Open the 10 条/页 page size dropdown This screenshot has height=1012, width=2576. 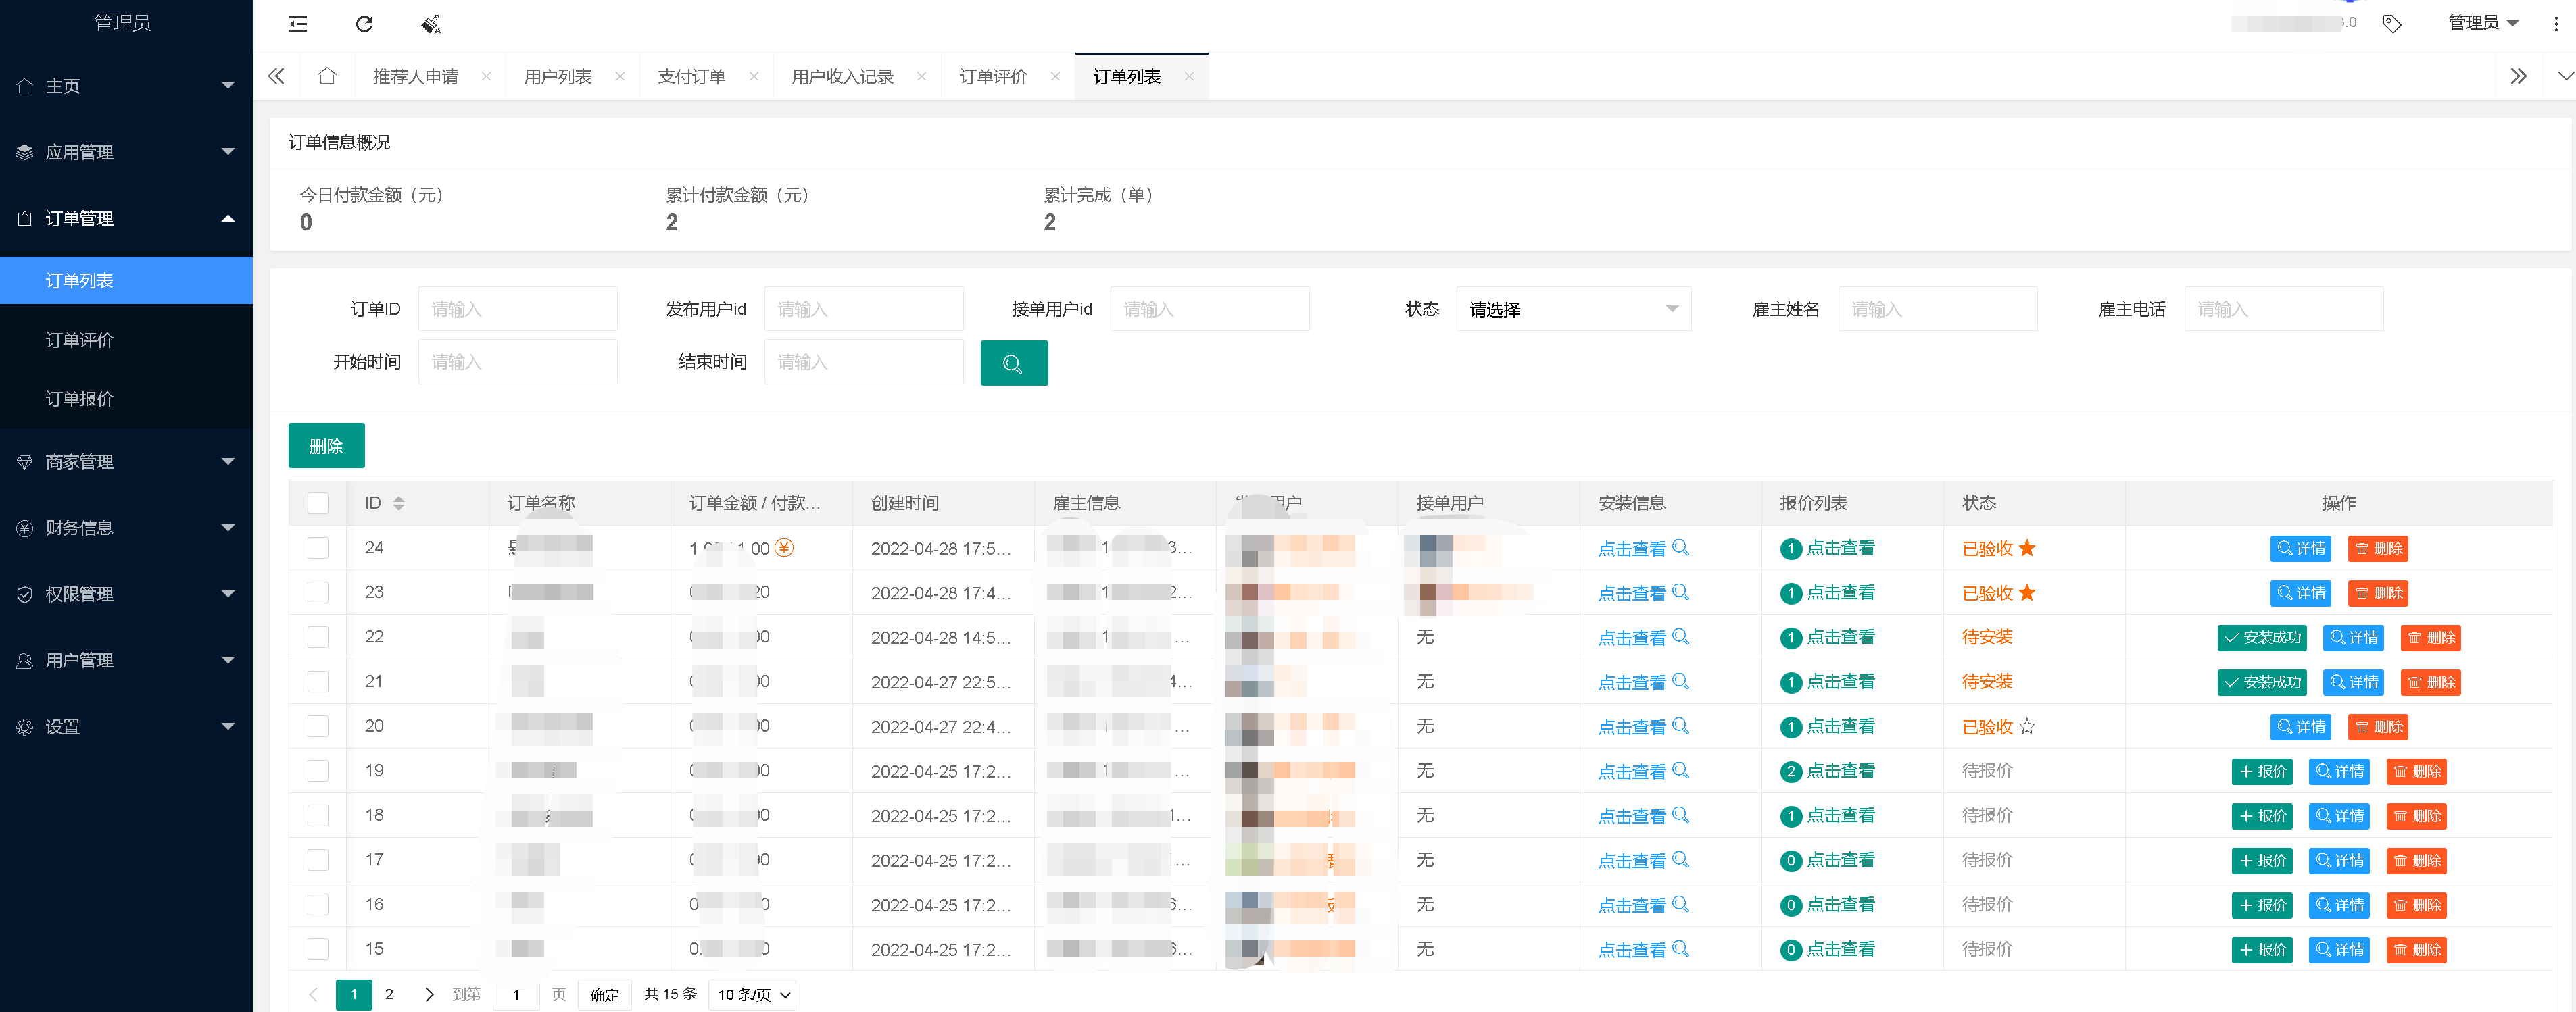752,995
